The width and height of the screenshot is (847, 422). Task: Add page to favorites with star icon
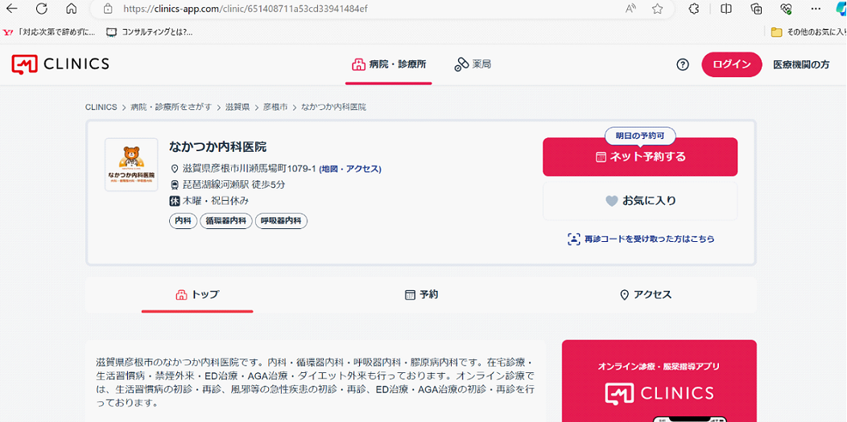tap(658, 9)
